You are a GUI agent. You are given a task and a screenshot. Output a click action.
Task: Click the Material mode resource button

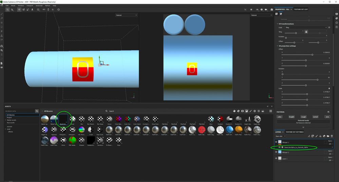(x=303, y=122)
